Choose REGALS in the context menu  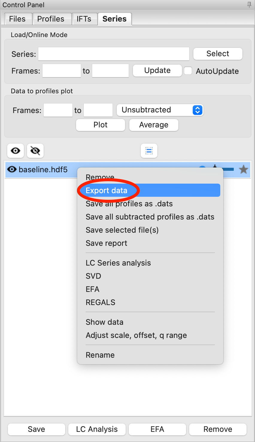coord(100,302)
